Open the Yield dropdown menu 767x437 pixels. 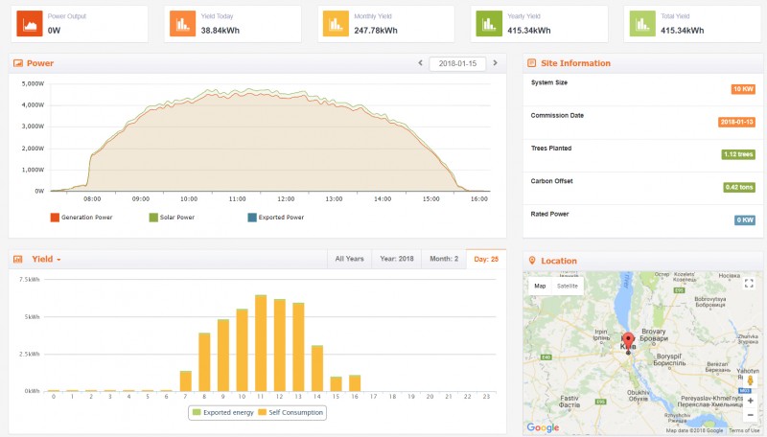[x=46, y=259]
